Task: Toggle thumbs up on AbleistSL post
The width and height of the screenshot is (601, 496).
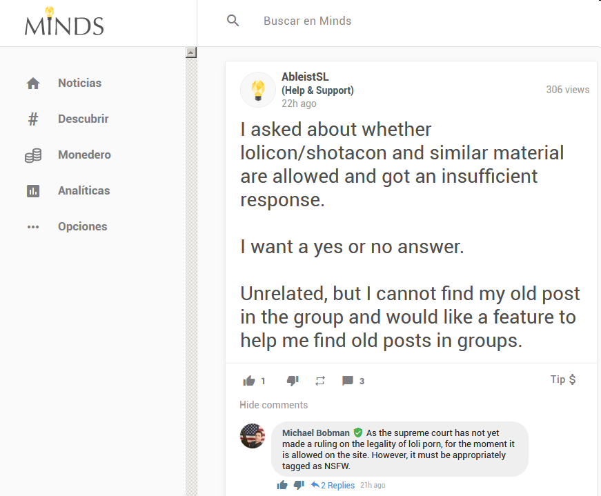Action: 249,381
